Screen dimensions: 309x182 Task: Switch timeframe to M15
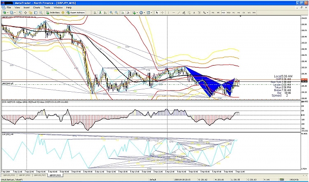point(223,13)
